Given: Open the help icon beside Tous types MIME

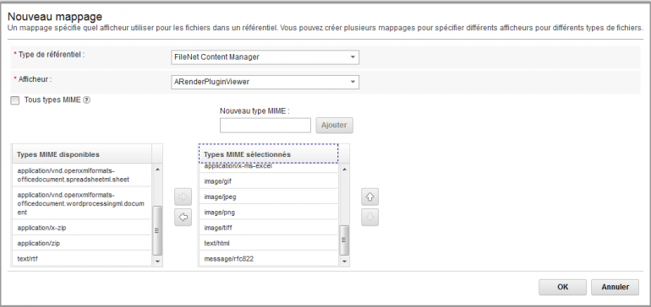Looking at the screenshot, I should click(86, 100).
